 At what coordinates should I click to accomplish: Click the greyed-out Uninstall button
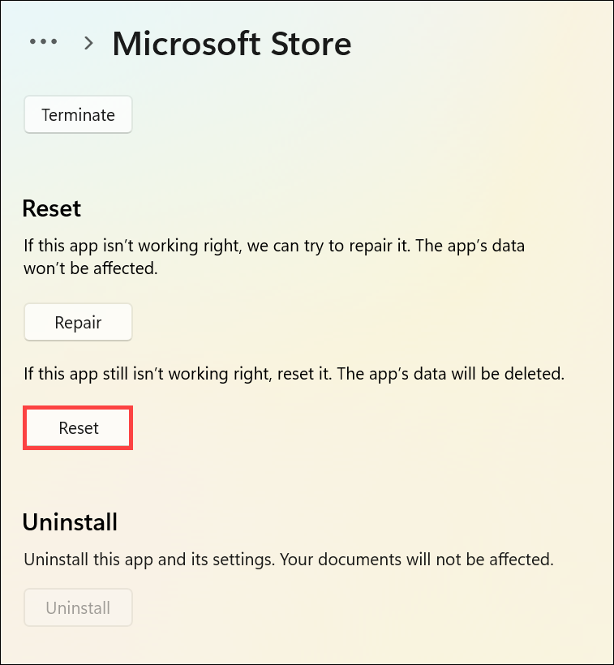pyautogui.click(x=78, y=607)
